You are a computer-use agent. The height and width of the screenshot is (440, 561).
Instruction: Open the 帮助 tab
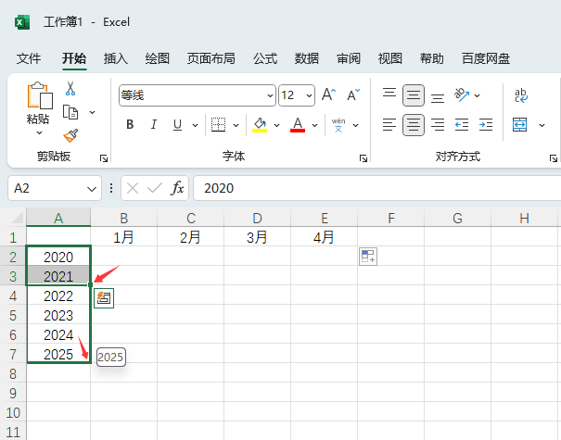pyautogui.click(x=432, y=58)
